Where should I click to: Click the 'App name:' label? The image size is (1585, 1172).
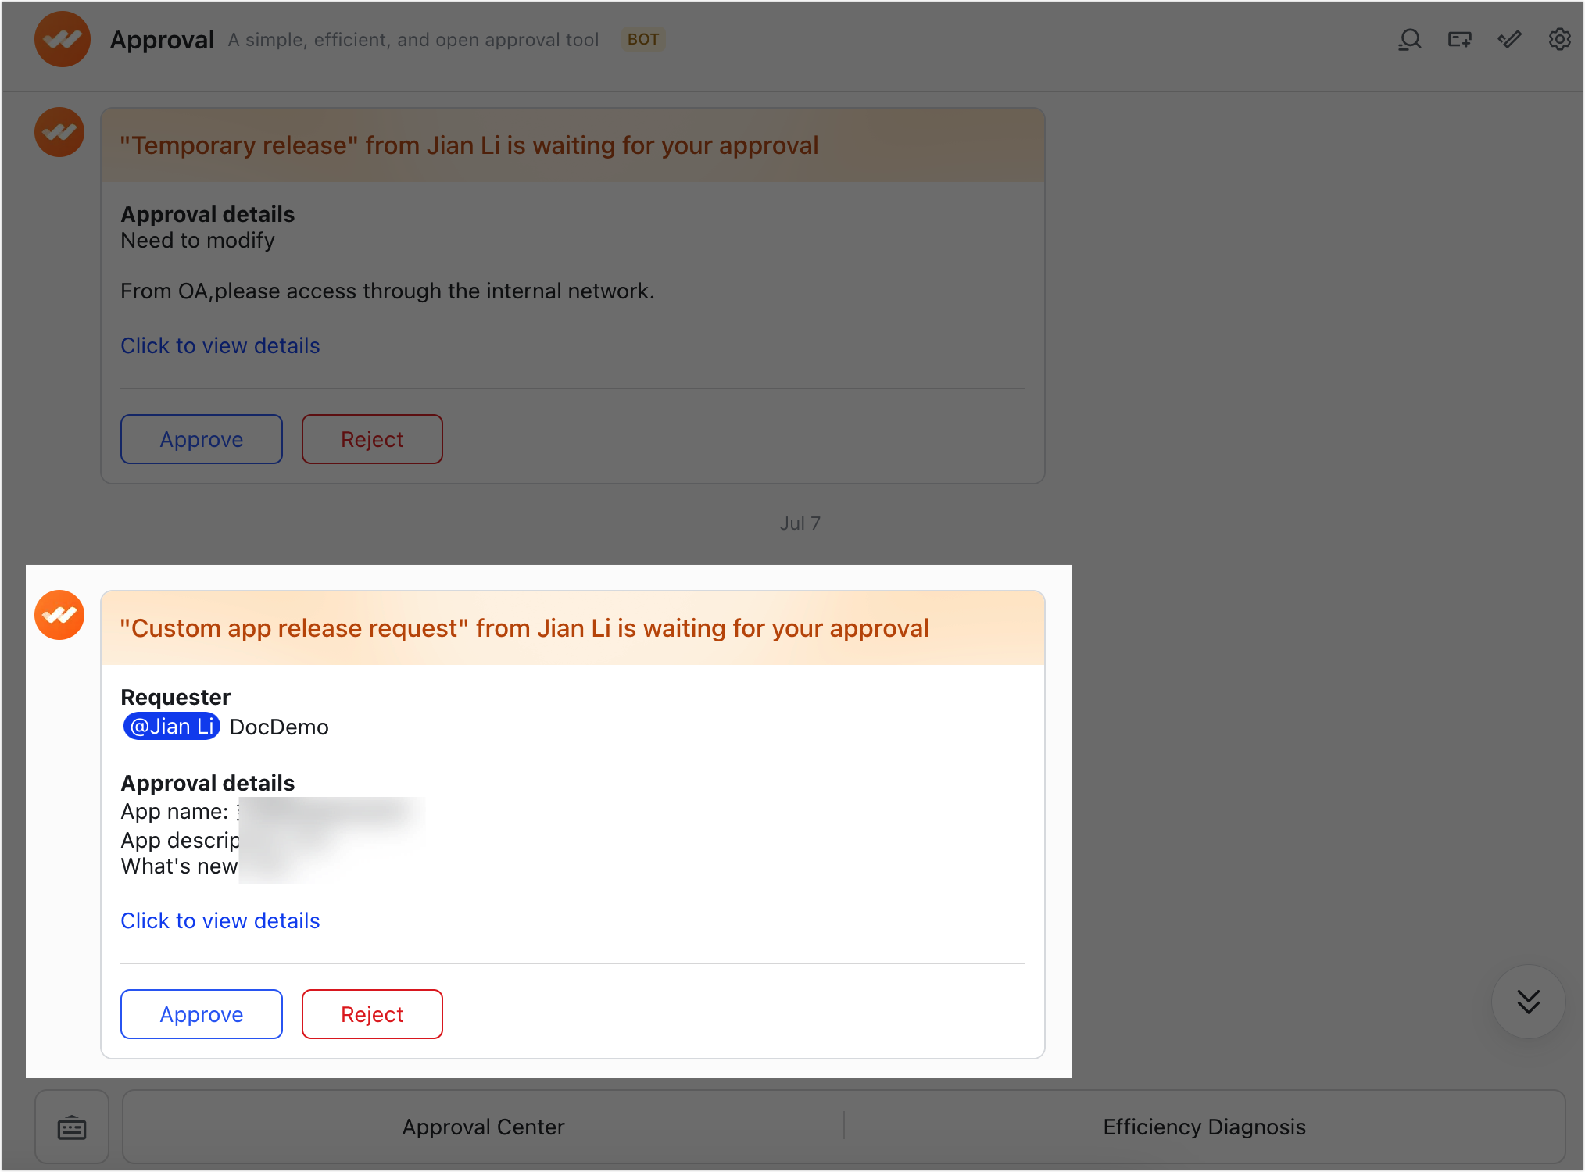[x=174, y=812]
